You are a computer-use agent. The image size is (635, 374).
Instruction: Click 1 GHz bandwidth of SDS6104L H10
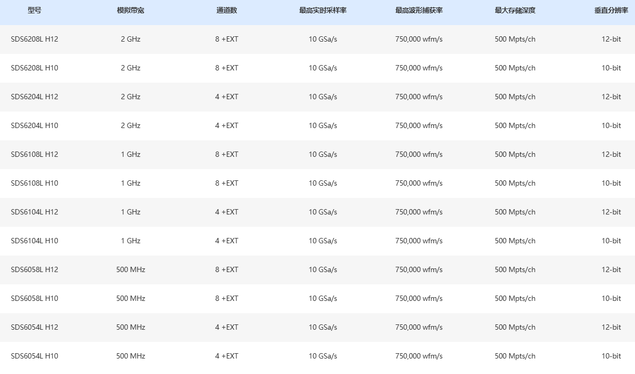[x=130, y=241]
